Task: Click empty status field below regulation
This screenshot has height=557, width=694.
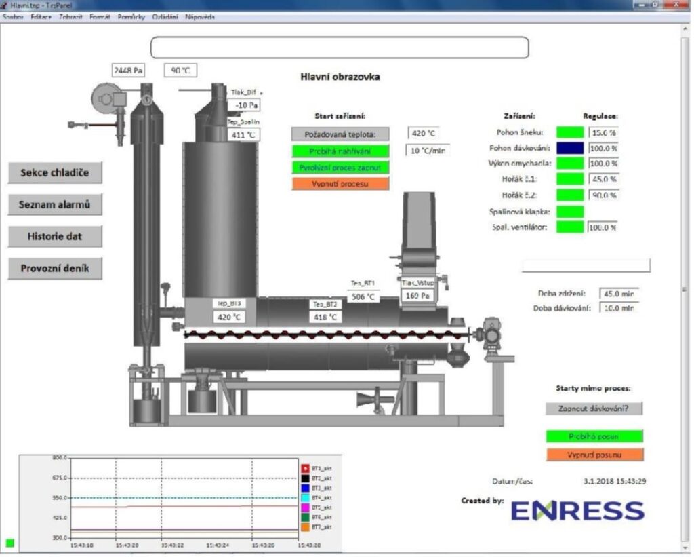Action: point(586,265)
